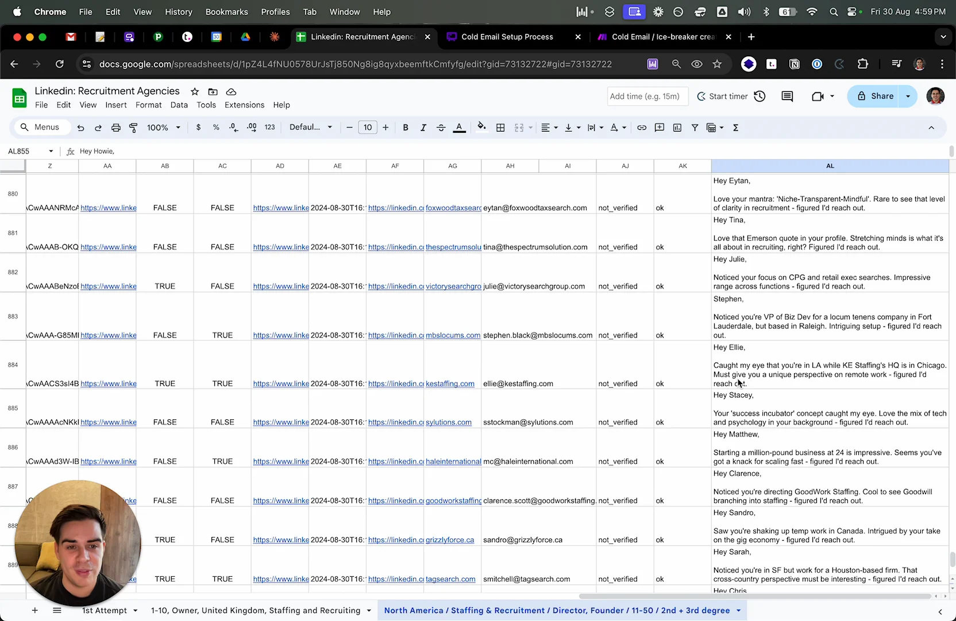Star the Linkedin: Recruitment Agencies document
This screenshot has height=621, width=956.
coord(195,91)
